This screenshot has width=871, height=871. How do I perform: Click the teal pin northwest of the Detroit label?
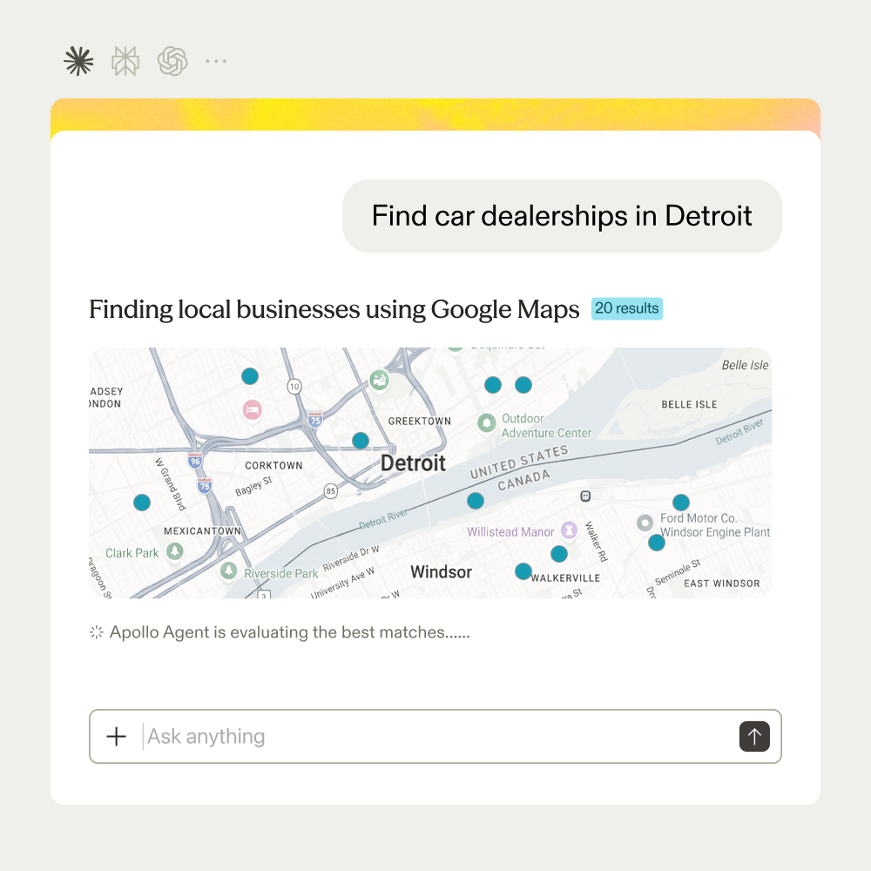pyautogui.click(x=361, y=441)
